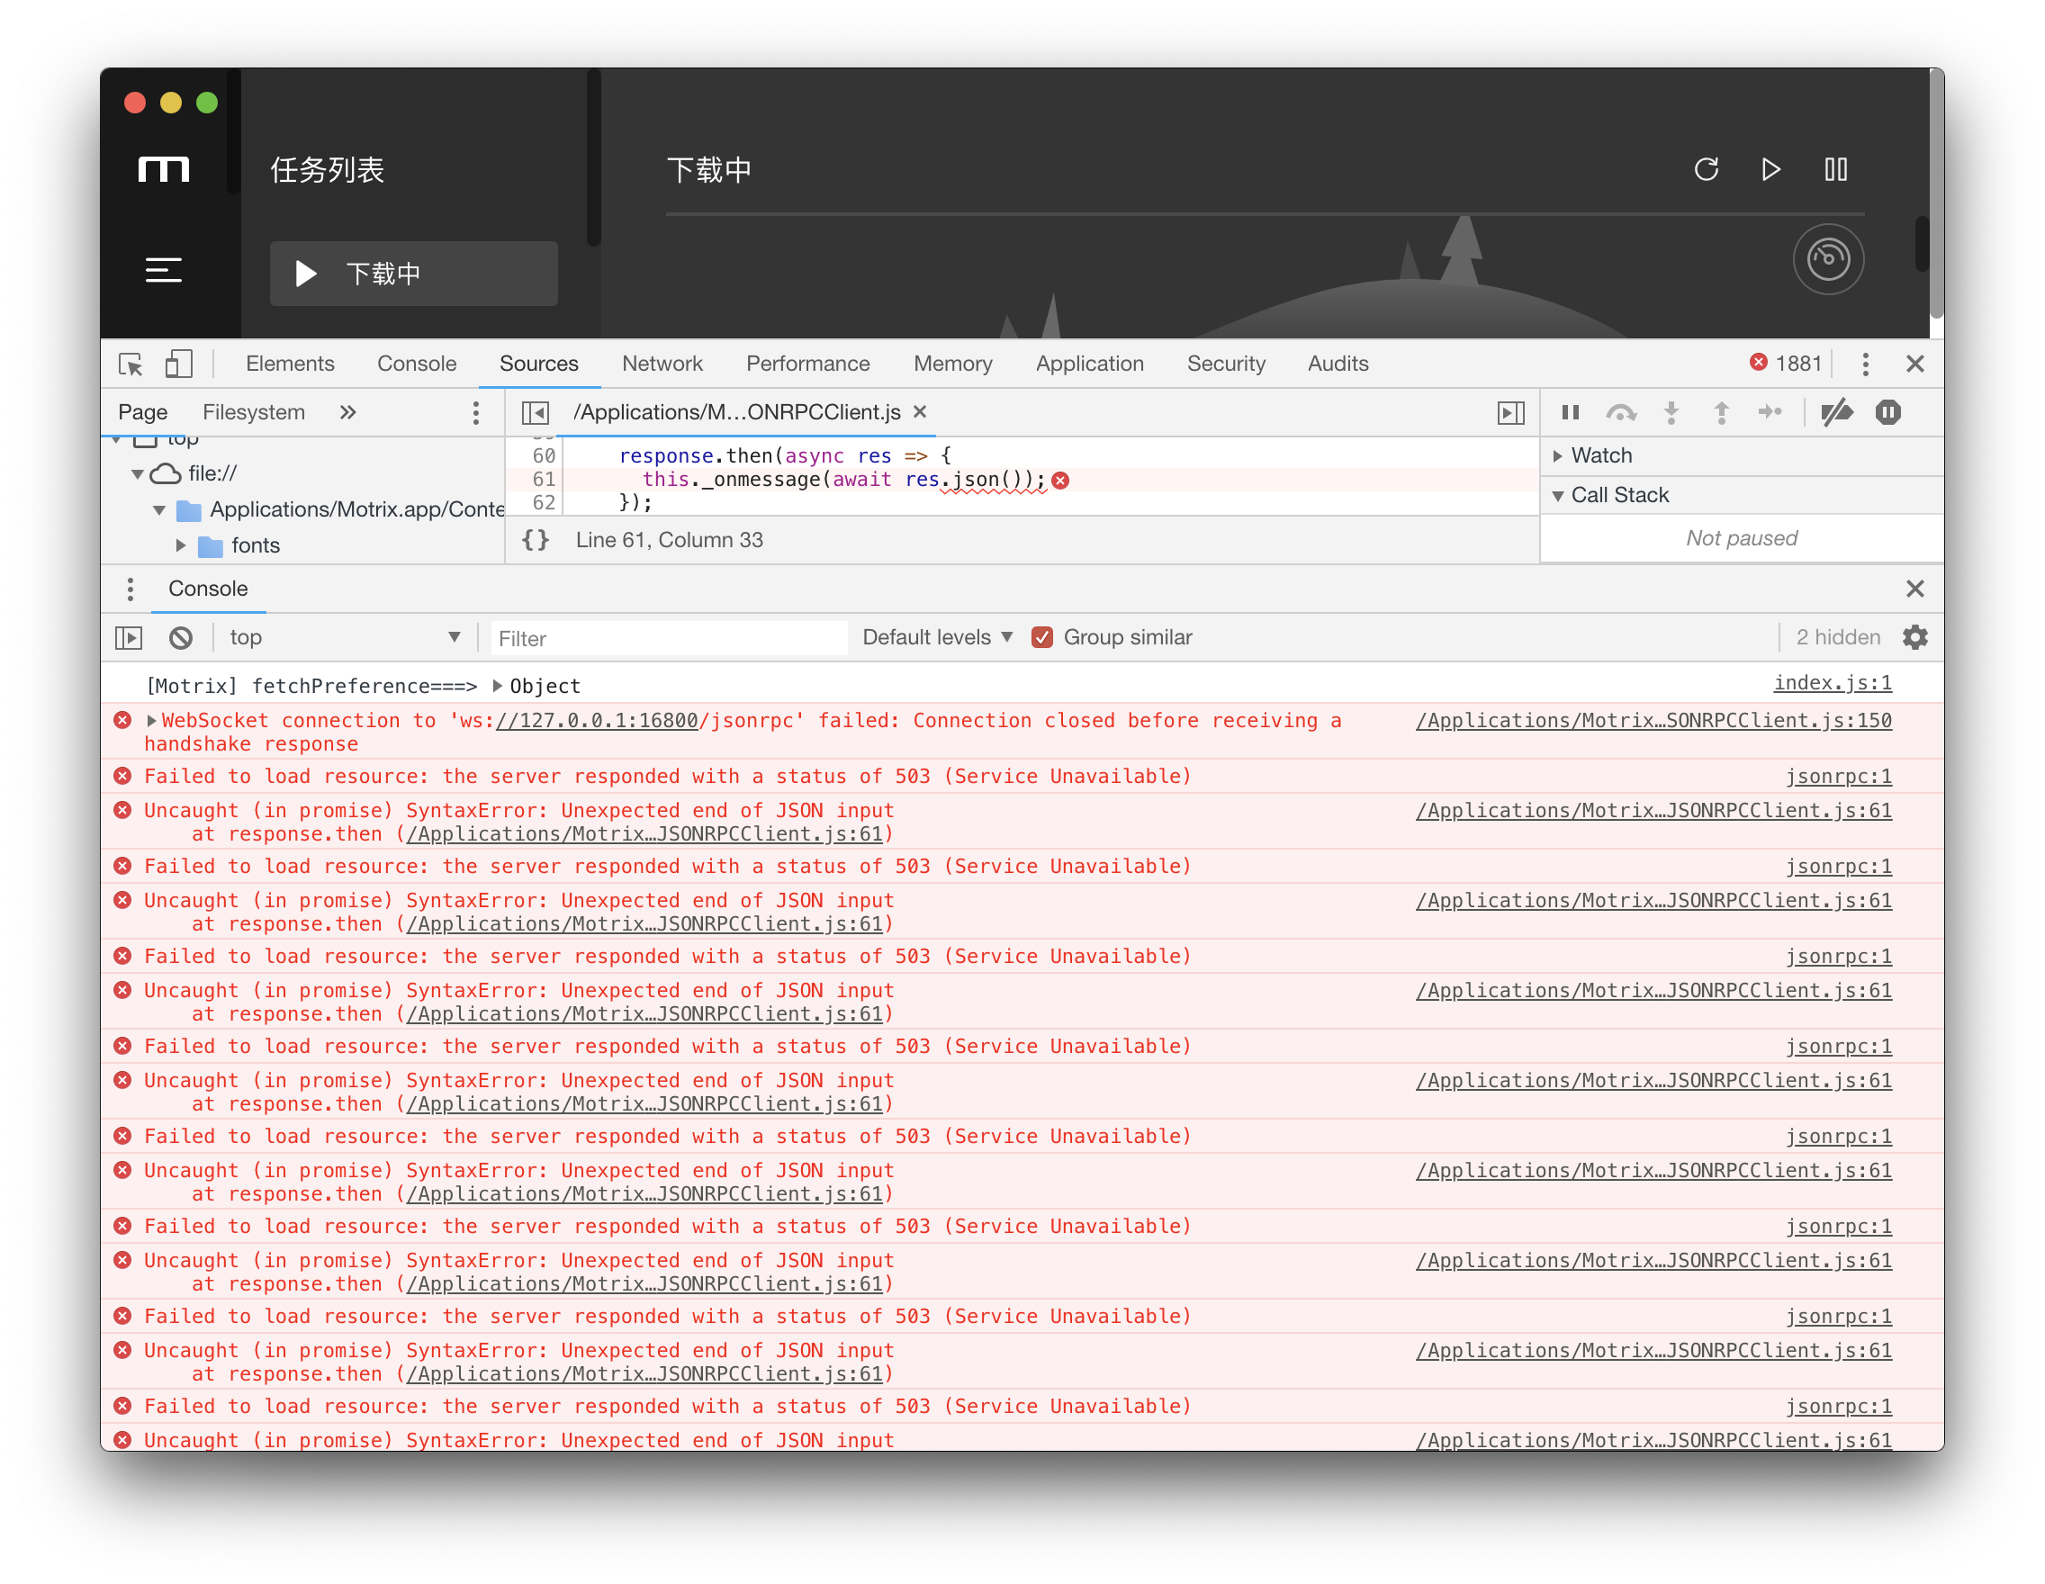Click the inspect element picker icon

coord(131,364)
